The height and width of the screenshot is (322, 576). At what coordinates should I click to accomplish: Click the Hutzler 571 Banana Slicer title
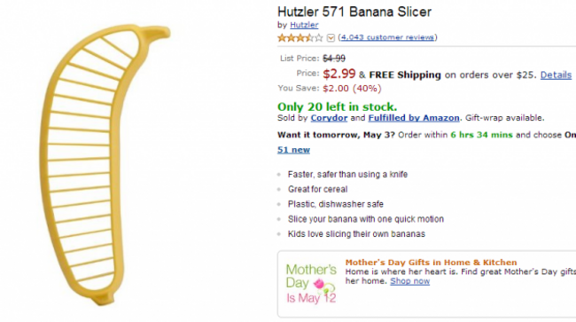pos(354,12)
